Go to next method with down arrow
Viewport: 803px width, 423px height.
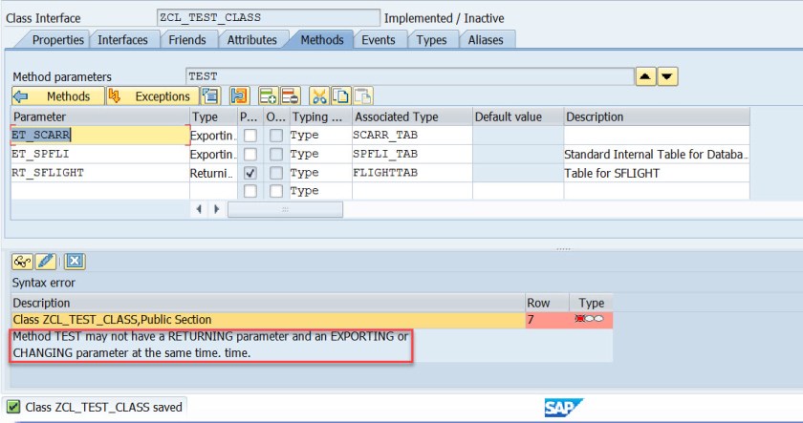click(668, 76)
